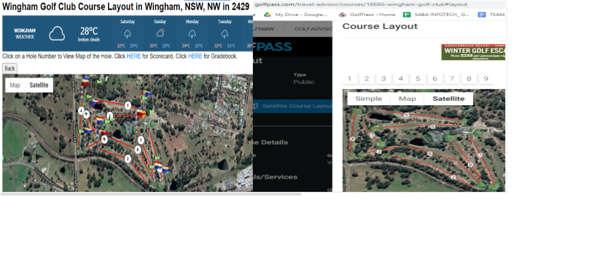Click hole 1 label on GolfPass map

tap(481, 155)
